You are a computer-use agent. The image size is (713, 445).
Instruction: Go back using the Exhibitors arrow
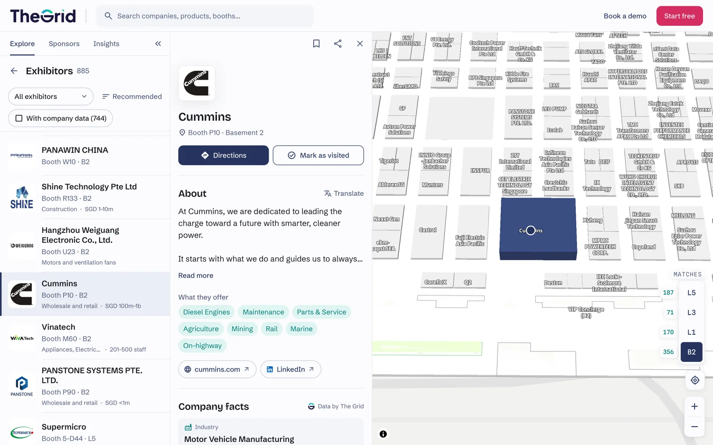[14, 71]
